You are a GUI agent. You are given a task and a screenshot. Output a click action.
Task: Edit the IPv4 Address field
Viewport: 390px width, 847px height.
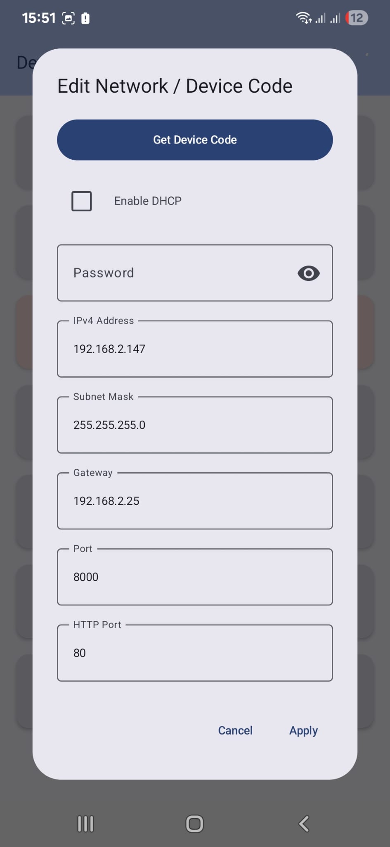195,349
